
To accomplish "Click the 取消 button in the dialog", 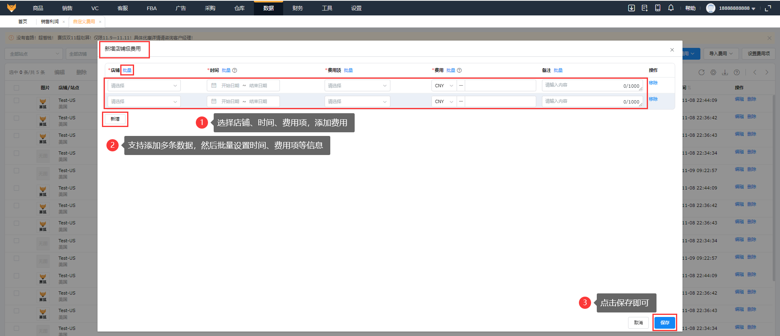I will coord(638,323).
